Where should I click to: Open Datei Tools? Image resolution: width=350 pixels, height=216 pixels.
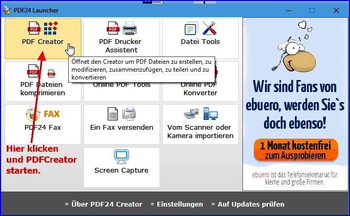tap(200, 39)
